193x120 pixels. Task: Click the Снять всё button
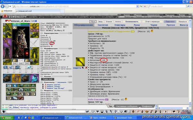[x=48, y=79]
